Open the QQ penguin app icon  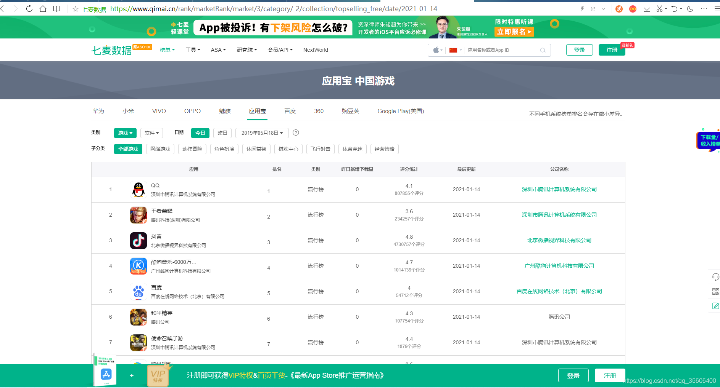(x=139, y=189)
